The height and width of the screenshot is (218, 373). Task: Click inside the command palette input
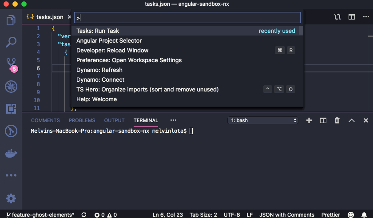tap(187, 18)
